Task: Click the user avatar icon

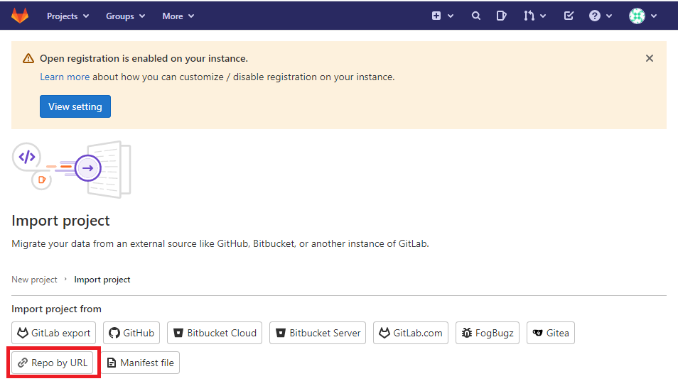Action: (637, 16)
